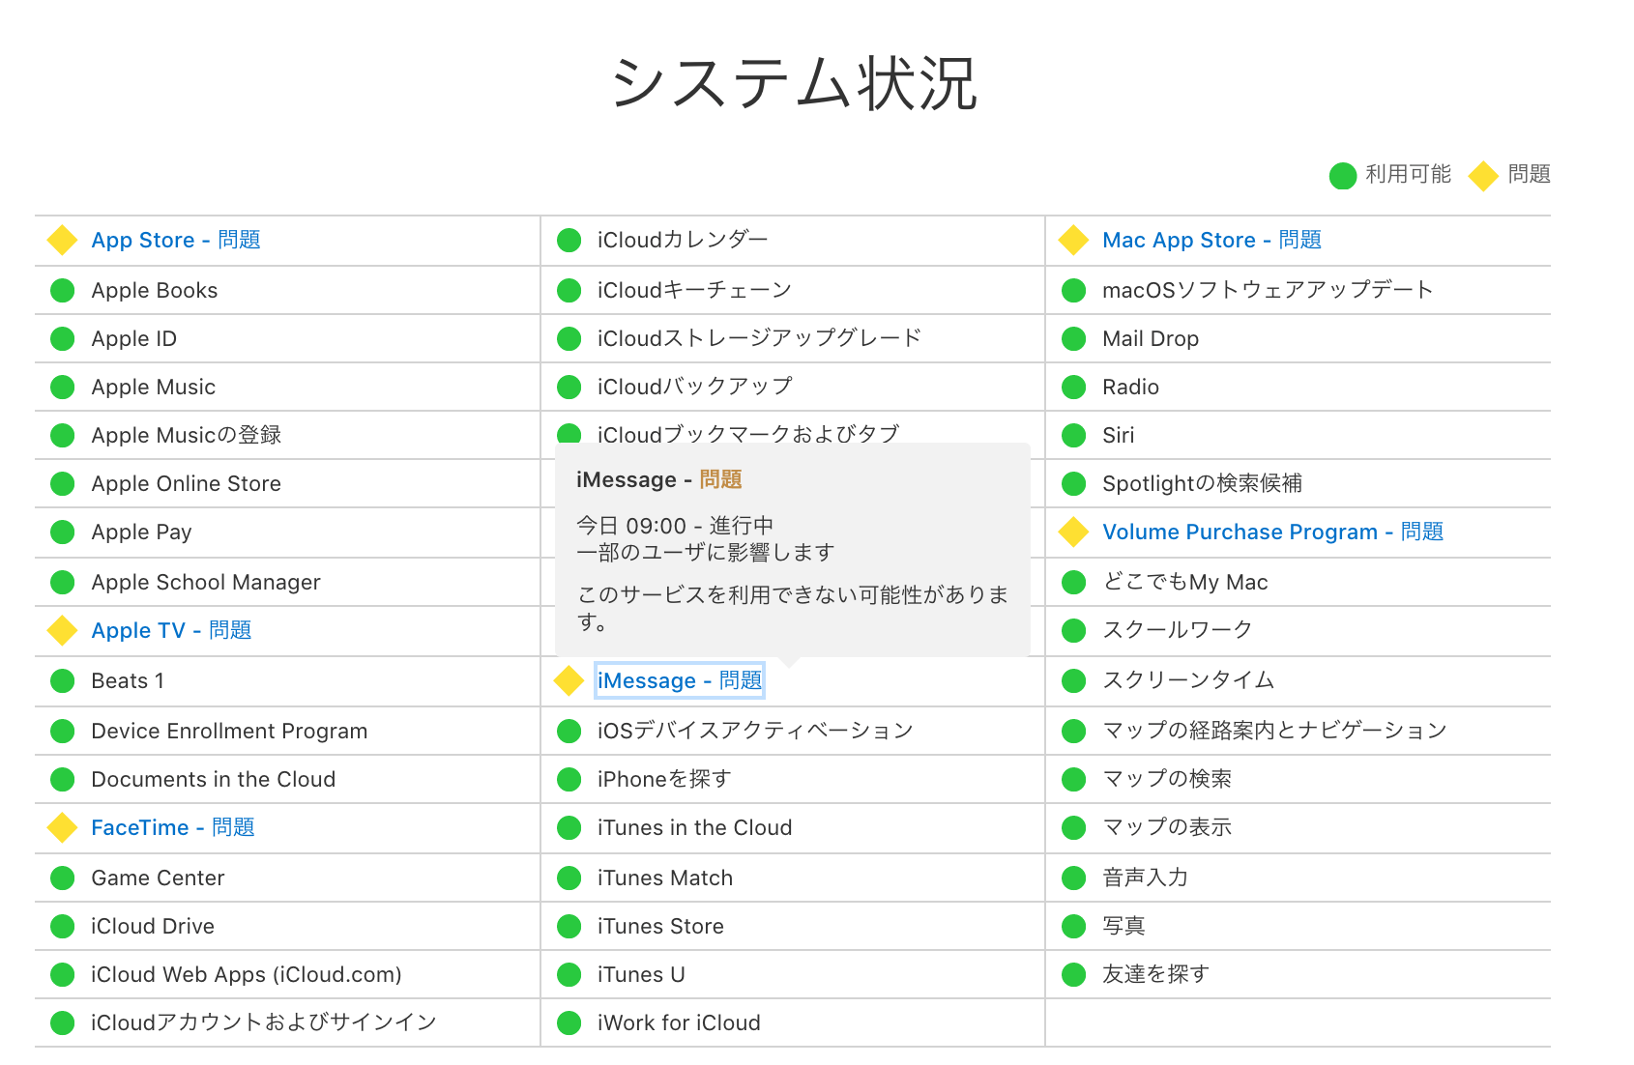Select the Spotlightの検索候補 text

pos(1202,483)
